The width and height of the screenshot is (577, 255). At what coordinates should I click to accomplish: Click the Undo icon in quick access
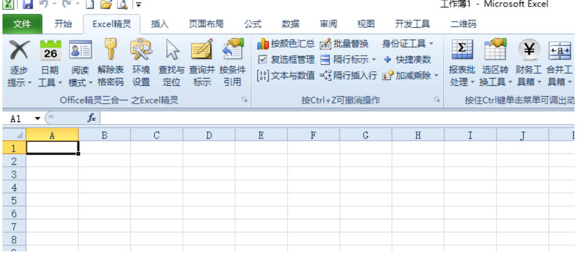pyautogui.click(x=42, y=4)
